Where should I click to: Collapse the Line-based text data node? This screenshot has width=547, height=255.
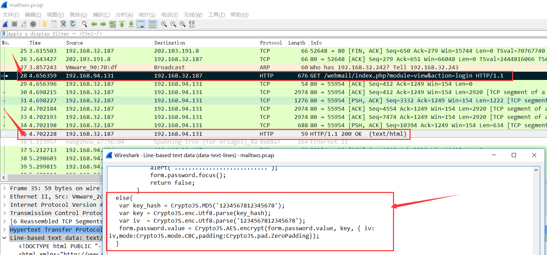click(4, 238)
